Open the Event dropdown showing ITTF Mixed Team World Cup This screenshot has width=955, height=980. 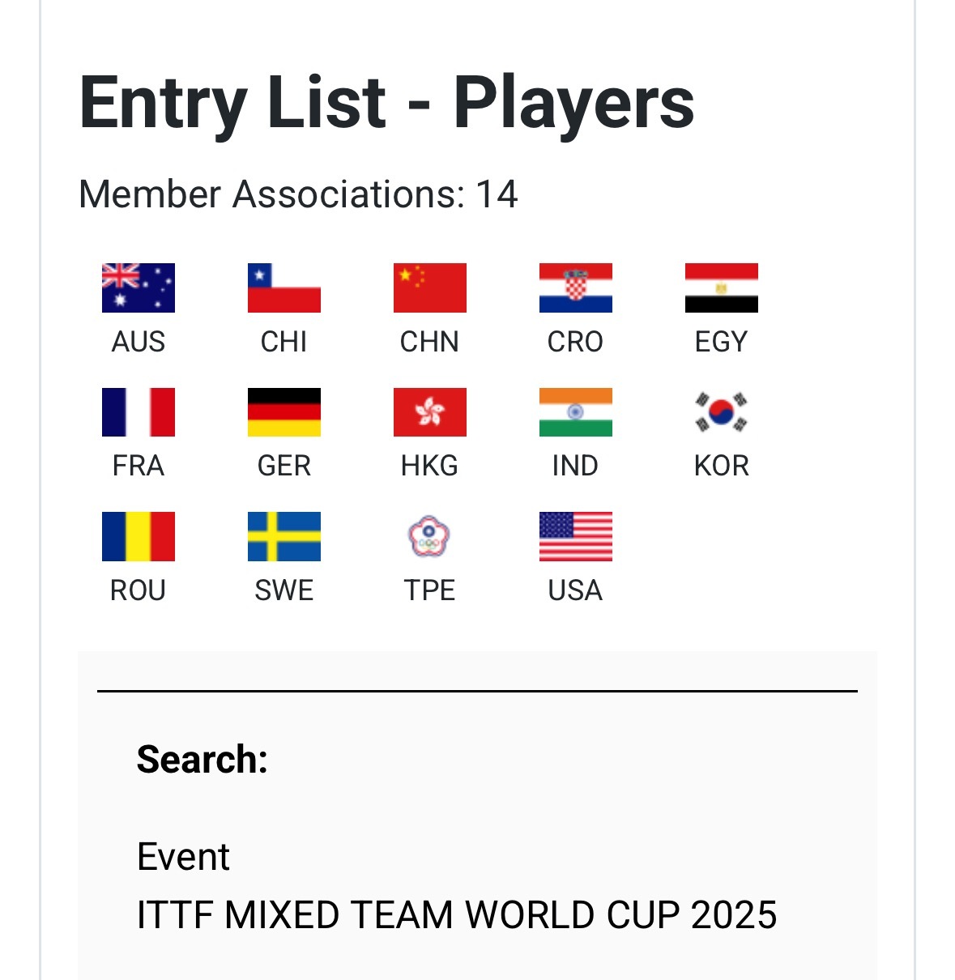[457, 915]
